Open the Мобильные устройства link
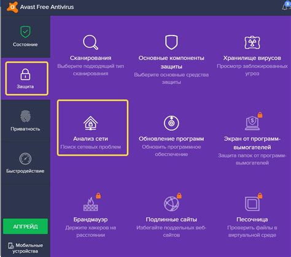 (26, 248)
